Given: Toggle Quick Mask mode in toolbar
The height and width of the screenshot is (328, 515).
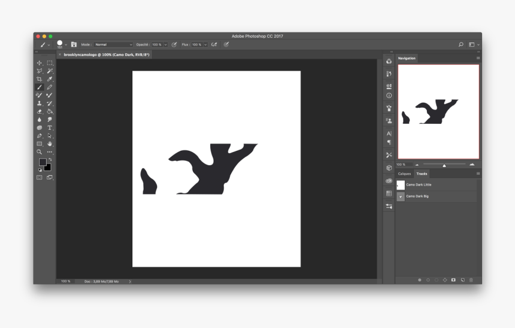Looking at the screenshot, I should coord(40,177).
